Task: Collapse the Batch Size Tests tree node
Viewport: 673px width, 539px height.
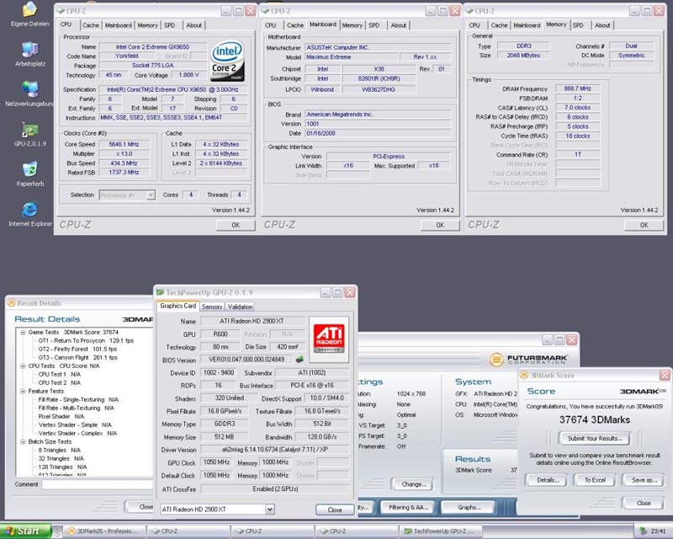Action: click(x=23, y=441)
